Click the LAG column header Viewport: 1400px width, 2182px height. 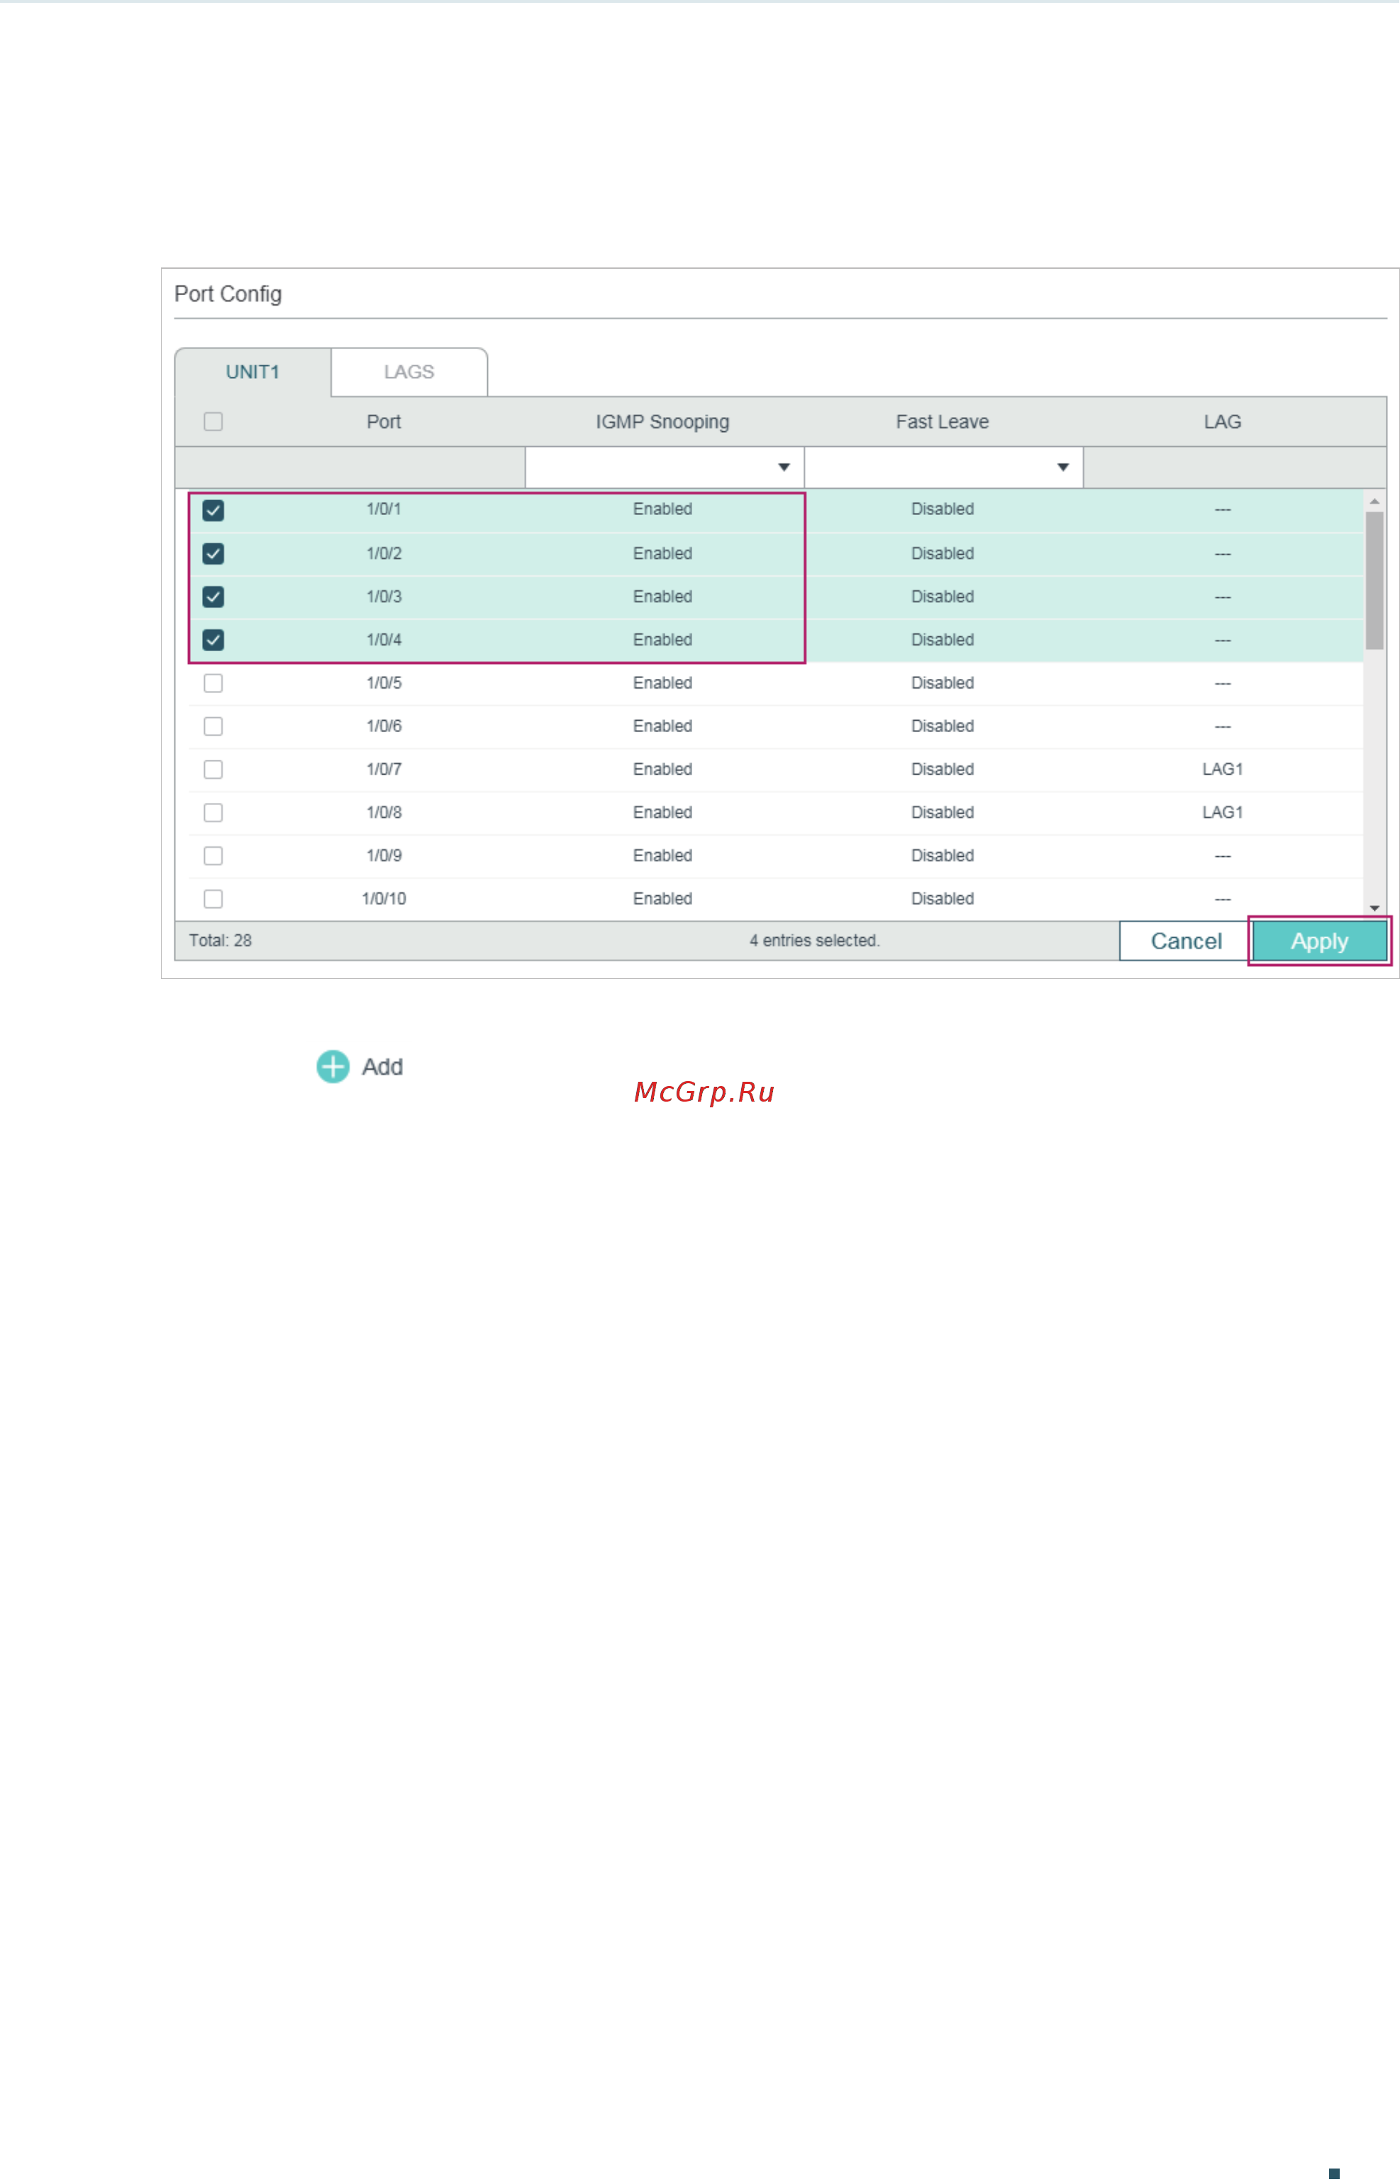pyautogui.click(x=1223, y=422)
